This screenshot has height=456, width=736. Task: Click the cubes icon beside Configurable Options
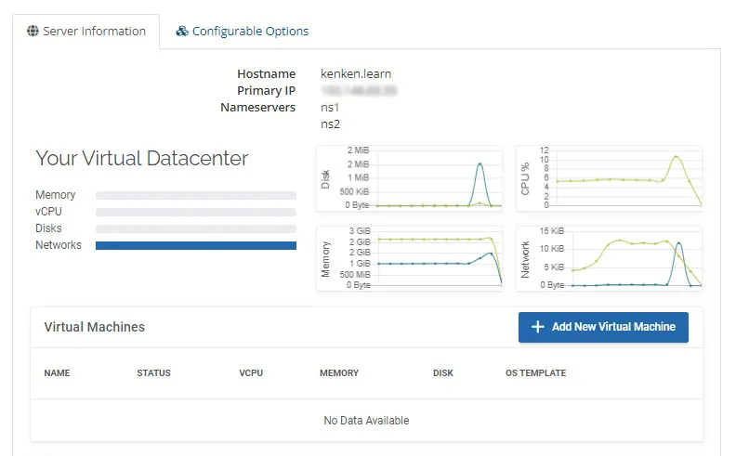(182, 31)
